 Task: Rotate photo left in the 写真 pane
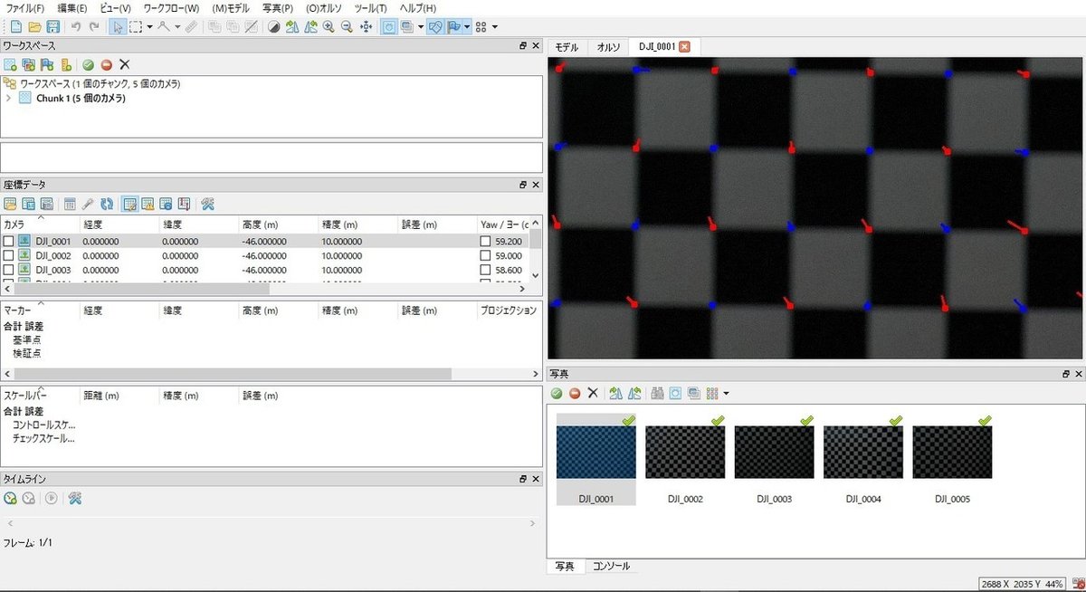click(617, 393)
